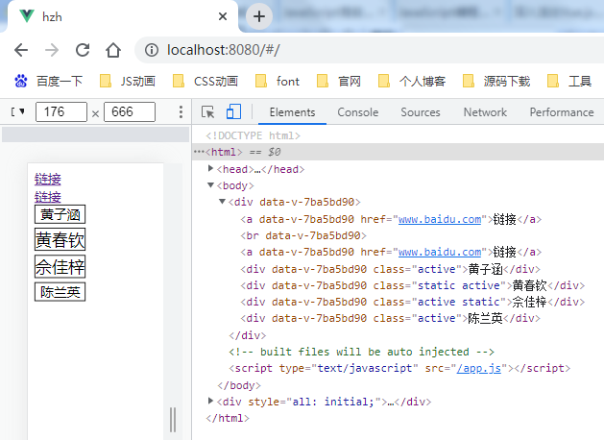Open the 工具 bookmark folder
Screen dimensions: 604x440
coord(569,82)
